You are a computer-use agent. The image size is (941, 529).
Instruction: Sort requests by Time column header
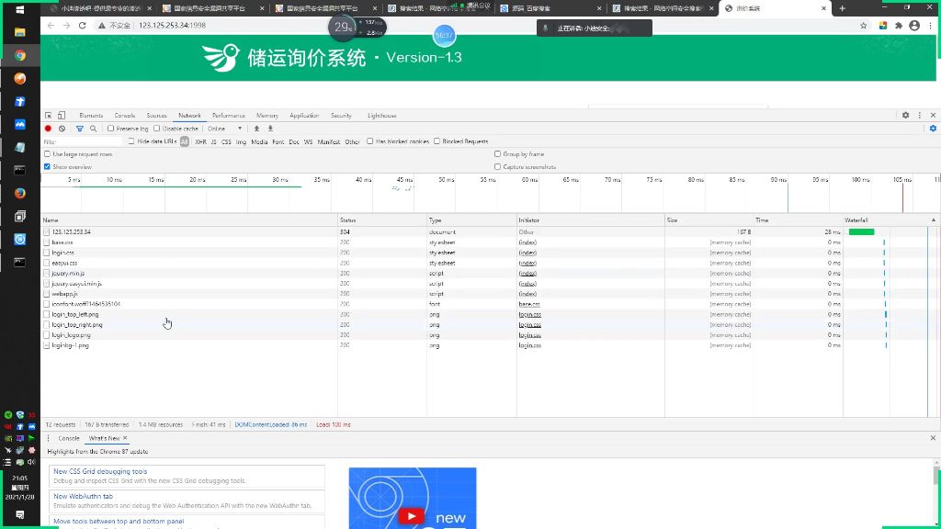point(799,220)
